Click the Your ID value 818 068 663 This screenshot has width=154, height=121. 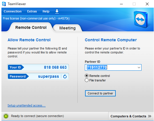55,67
